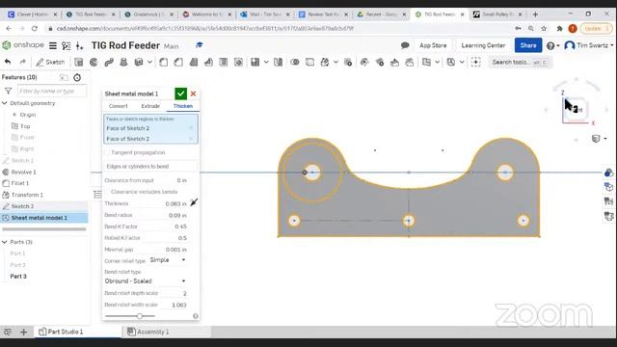Image resolution: width=617 pixels, height=347 pixels.
Task: Open Obround - Scaled bend relief dropdown
Action: (x=146, y=280)
